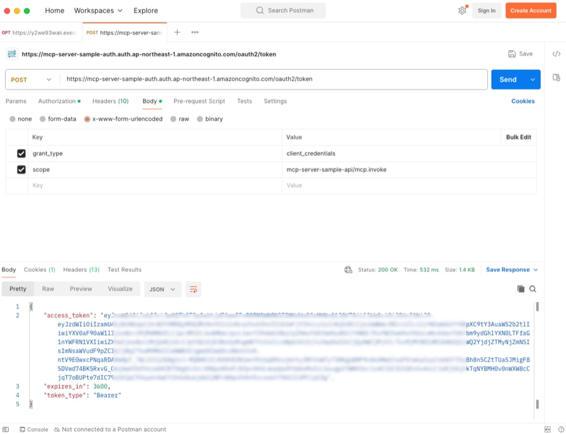Click the Save floppy disk icon

click(x=512, y=54)
